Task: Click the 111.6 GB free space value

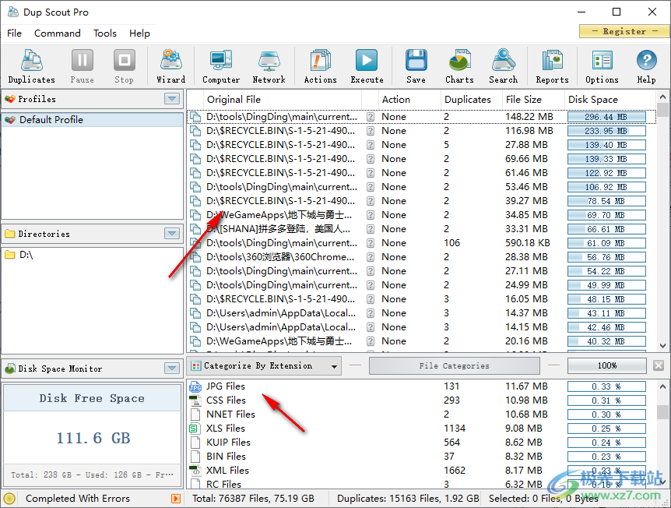Action: [x=93, y=438]
